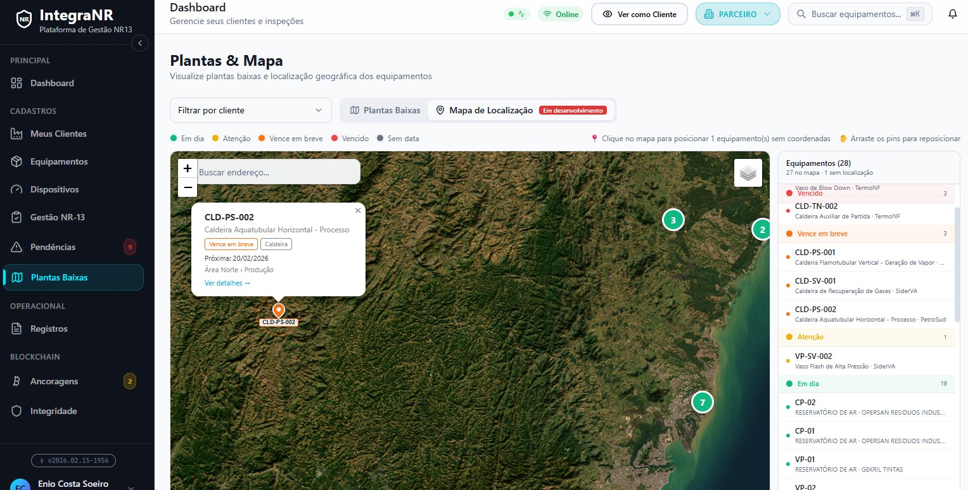Click the Gestão NR-13 clipboard icon
968x490 pixels.
point(17,217)
